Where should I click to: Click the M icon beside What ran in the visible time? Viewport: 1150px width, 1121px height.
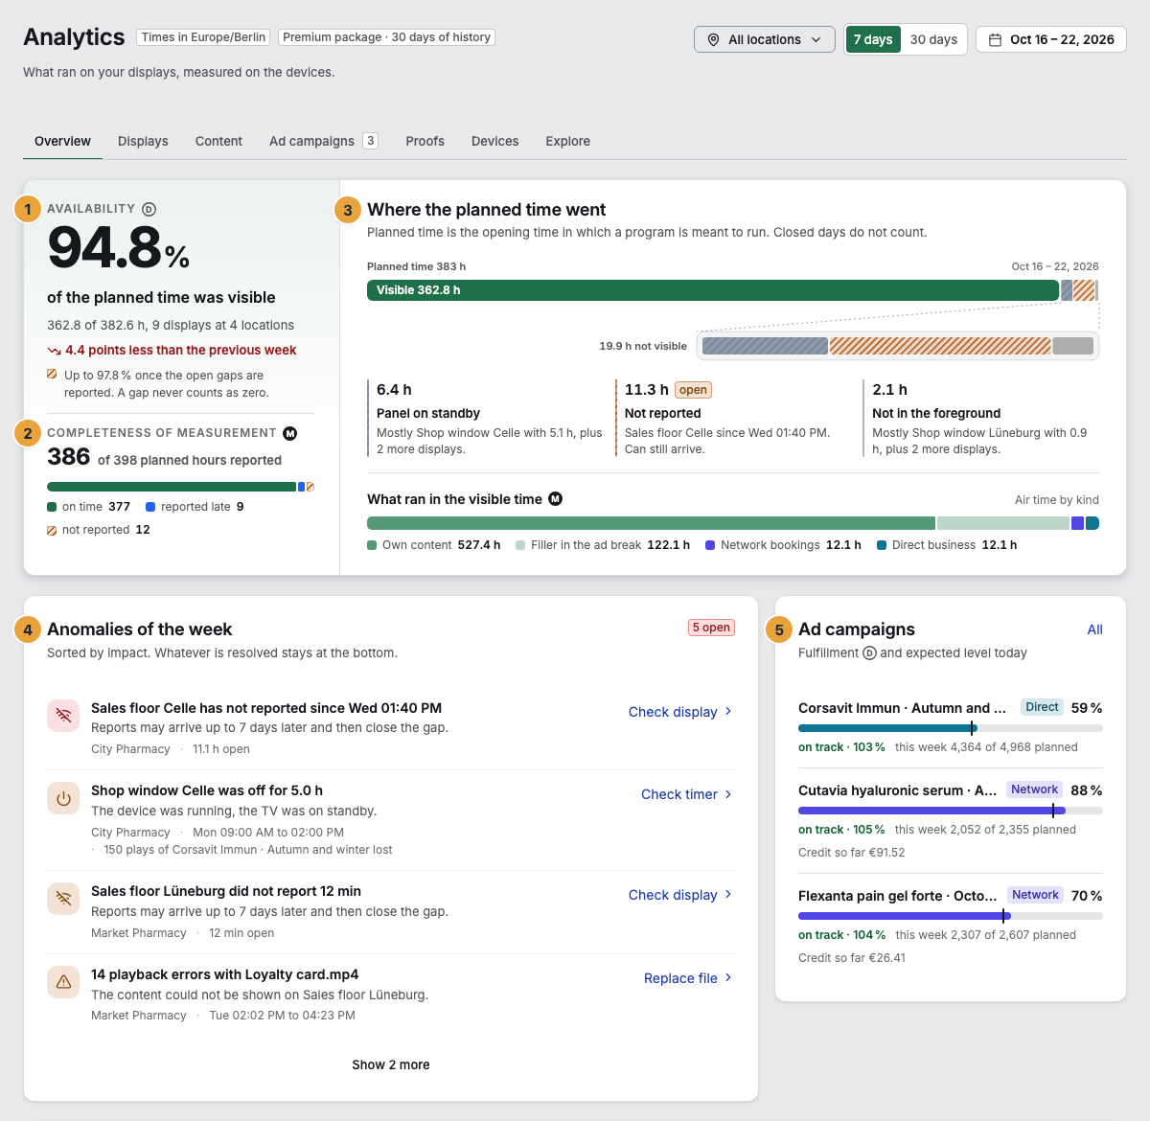556,498
